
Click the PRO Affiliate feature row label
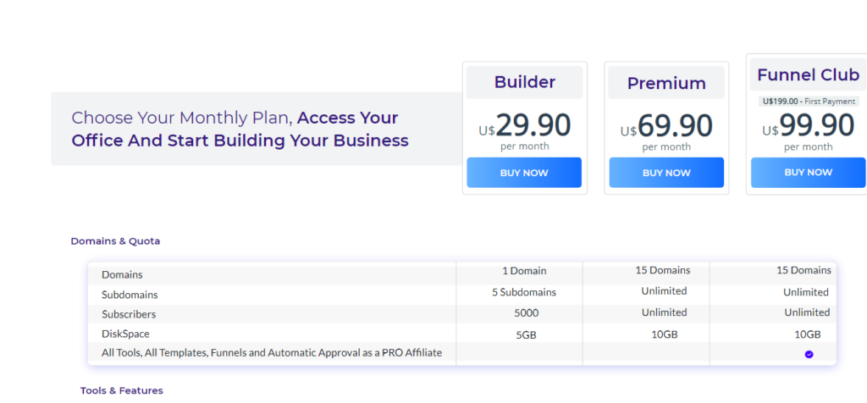tap(271, 353)
